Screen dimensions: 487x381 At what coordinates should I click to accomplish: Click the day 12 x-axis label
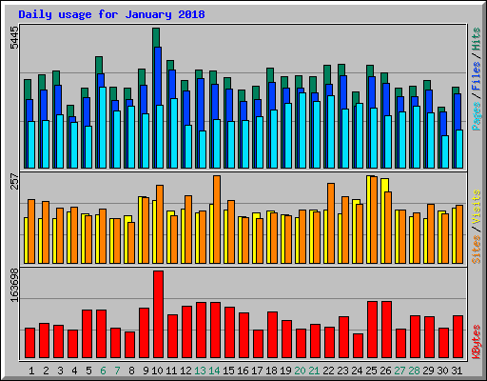185,371
